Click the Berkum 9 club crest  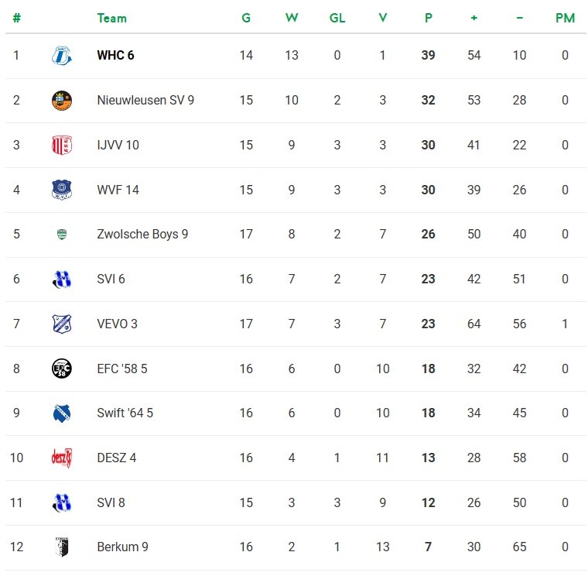click(61, 547)
